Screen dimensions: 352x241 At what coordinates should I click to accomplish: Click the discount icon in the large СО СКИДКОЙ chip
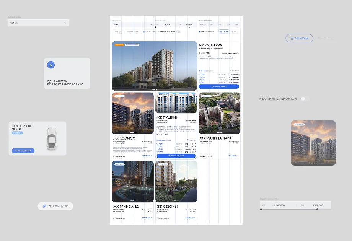pyautogui.click(x=44, y=206)
